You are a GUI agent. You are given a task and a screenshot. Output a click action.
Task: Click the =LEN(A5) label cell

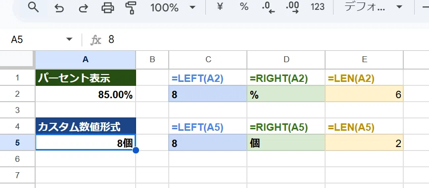click(x=364, y=127)
